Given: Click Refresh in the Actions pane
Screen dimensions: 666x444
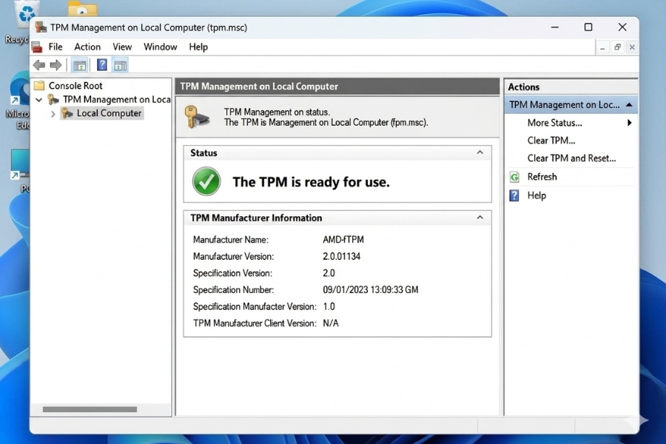Looking at the screenshot, I should pyautogui.click(x=542, y=177).
